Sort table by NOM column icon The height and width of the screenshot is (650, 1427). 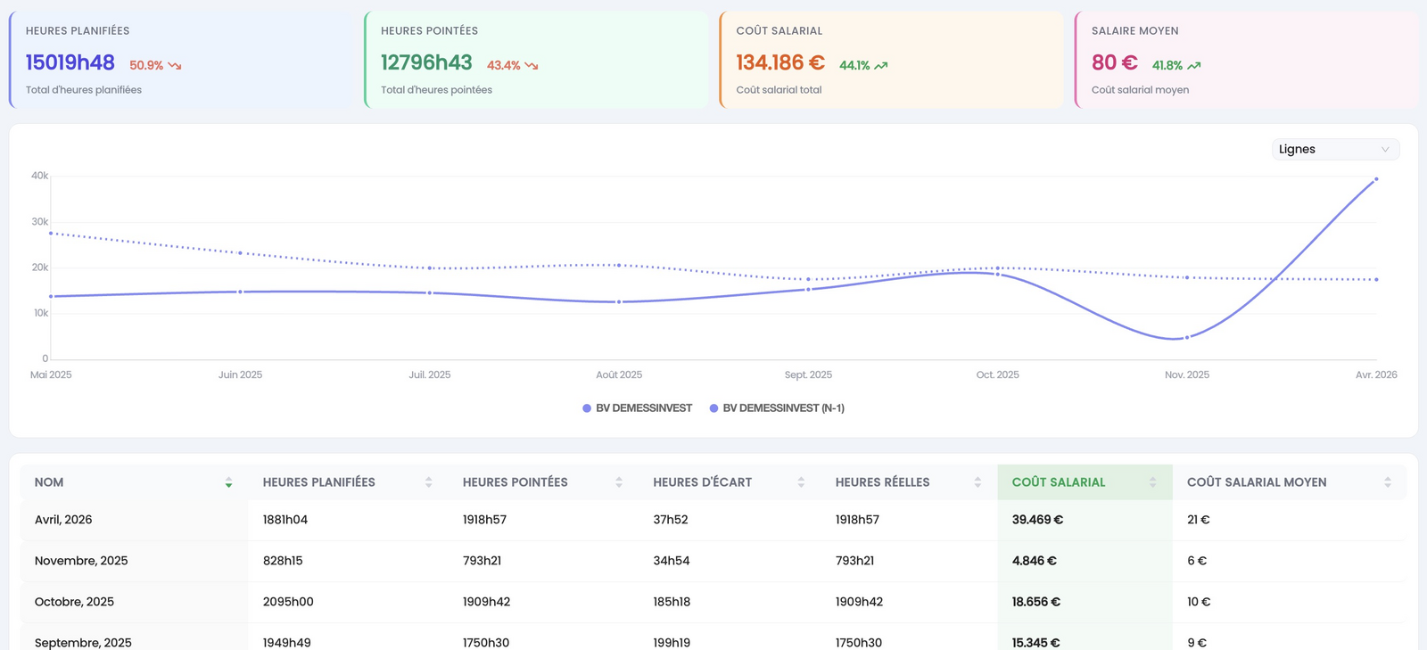click(x=229, y=482)
